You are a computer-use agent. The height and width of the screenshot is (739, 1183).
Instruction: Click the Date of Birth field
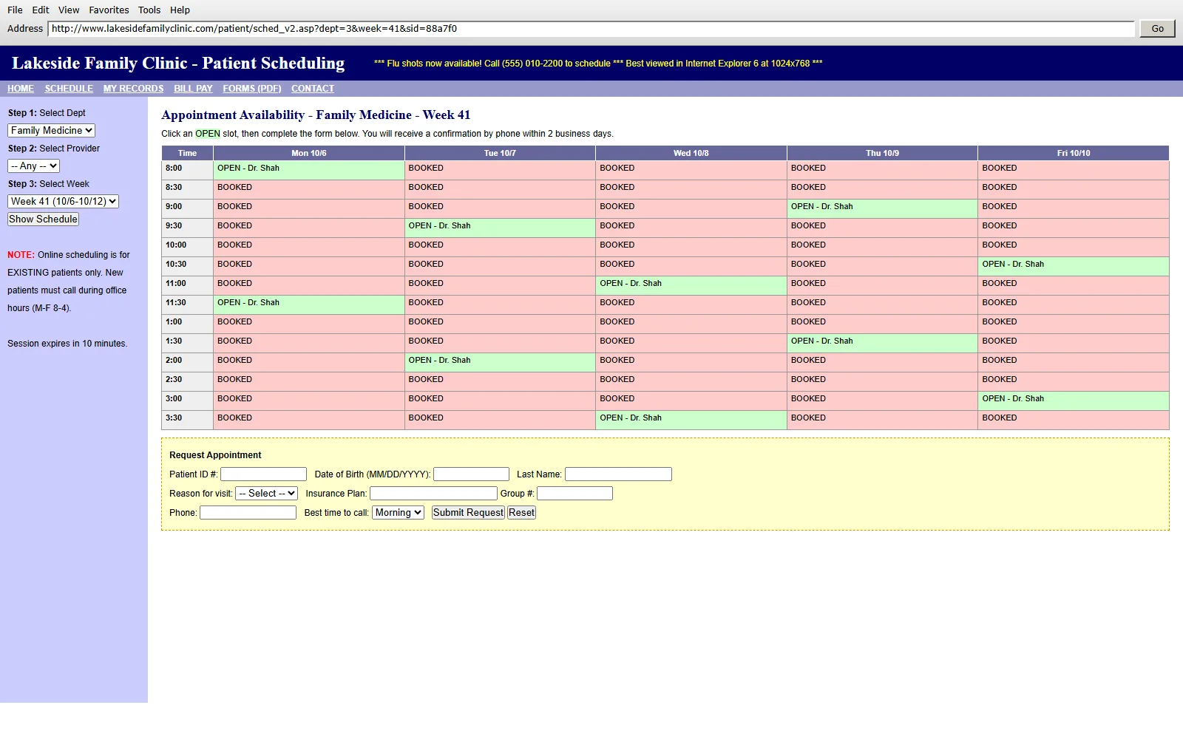(471, 474)
